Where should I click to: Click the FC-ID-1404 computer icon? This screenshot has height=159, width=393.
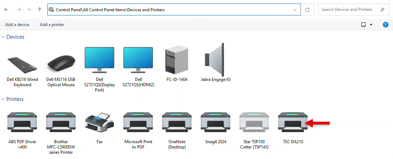pyautogui.click(x=177, y=60)
